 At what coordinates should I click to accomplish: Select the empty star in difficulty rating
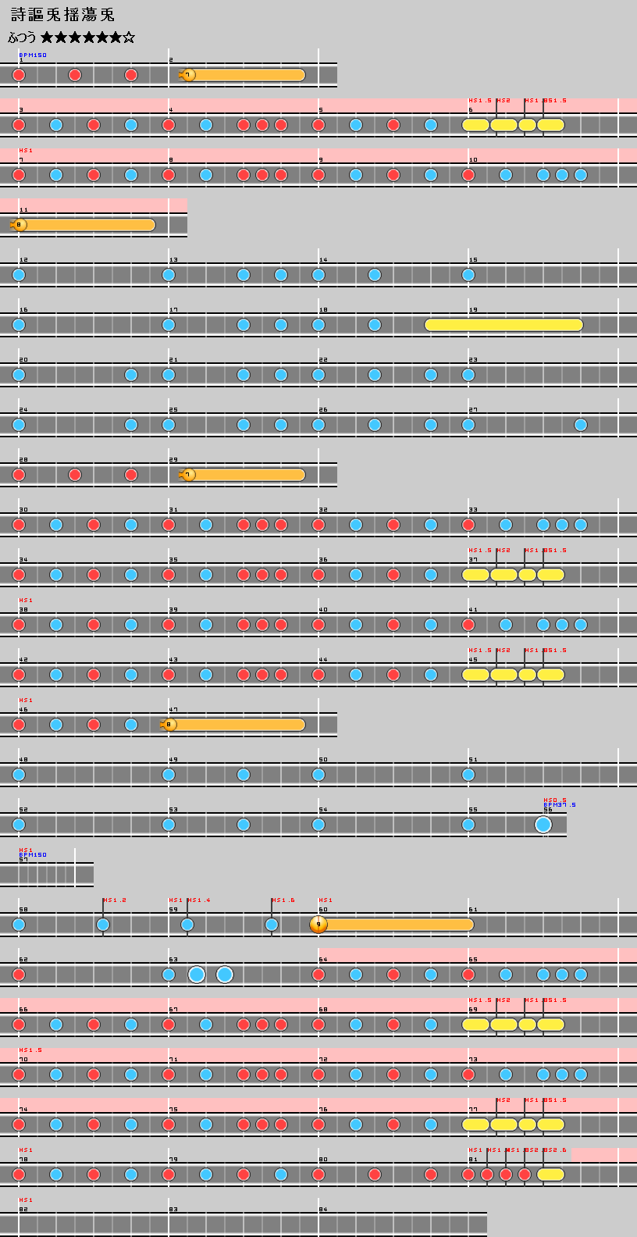(129, 37)
